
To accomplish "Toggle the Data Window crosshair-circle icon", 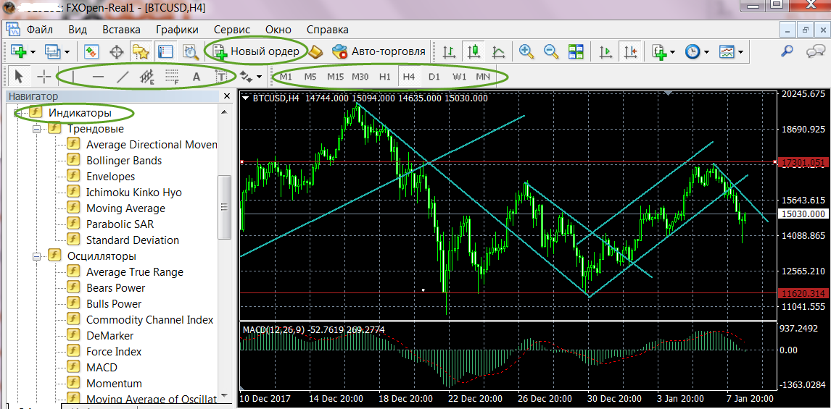I will 117,51.
